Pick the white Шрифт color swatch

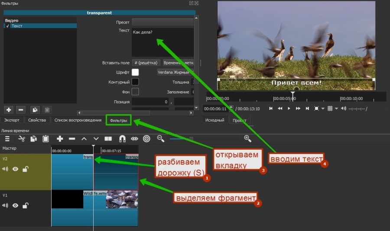(135, 72)
